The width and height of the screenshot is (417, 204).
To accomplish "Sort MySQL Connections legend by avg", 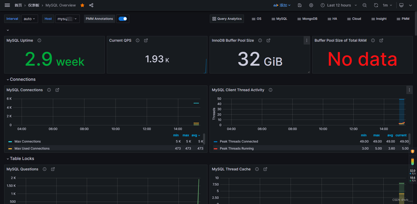I will [x=195, y=135].
